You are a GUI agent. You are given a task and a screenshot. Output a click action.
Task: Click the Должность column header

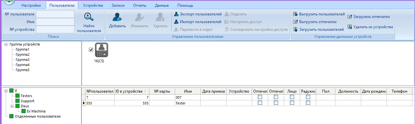348,91
